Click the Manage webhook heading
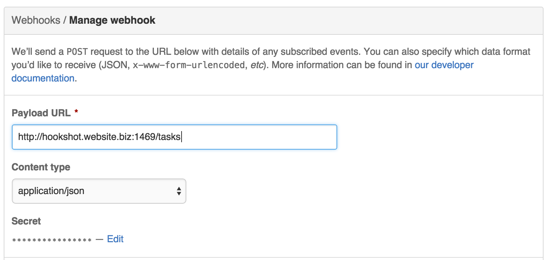 click(112, 20)
